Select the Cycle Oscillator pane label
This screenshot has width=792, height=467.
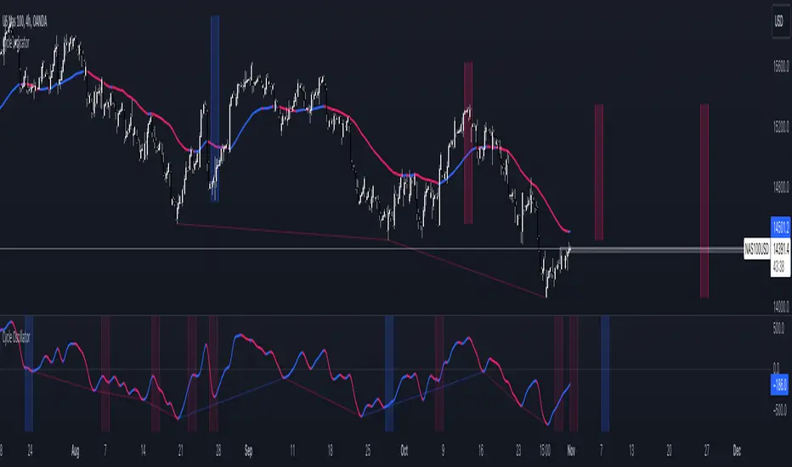tap(16, 337)
